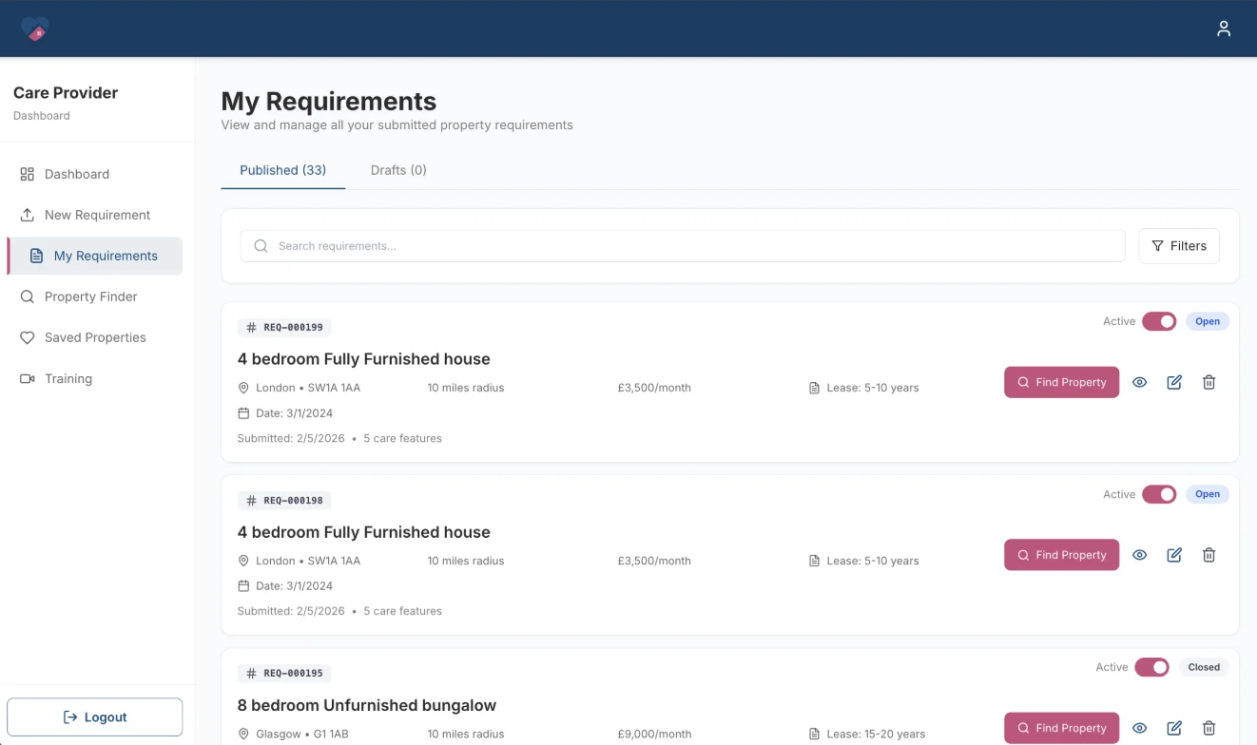Screen dimensions: 1257x745
Task: View details of requirement REQ-000198
Action: 1140,555
